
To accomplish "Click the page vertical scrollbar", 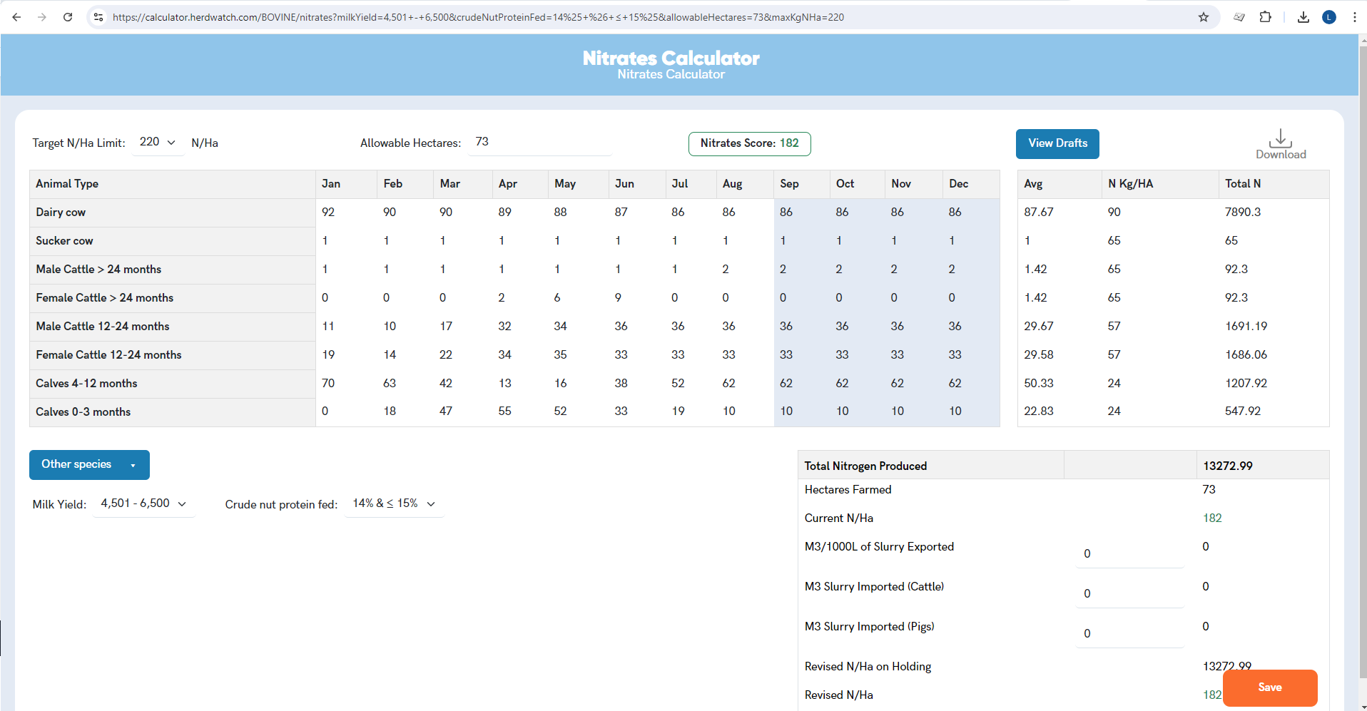I will [1363, 357].
